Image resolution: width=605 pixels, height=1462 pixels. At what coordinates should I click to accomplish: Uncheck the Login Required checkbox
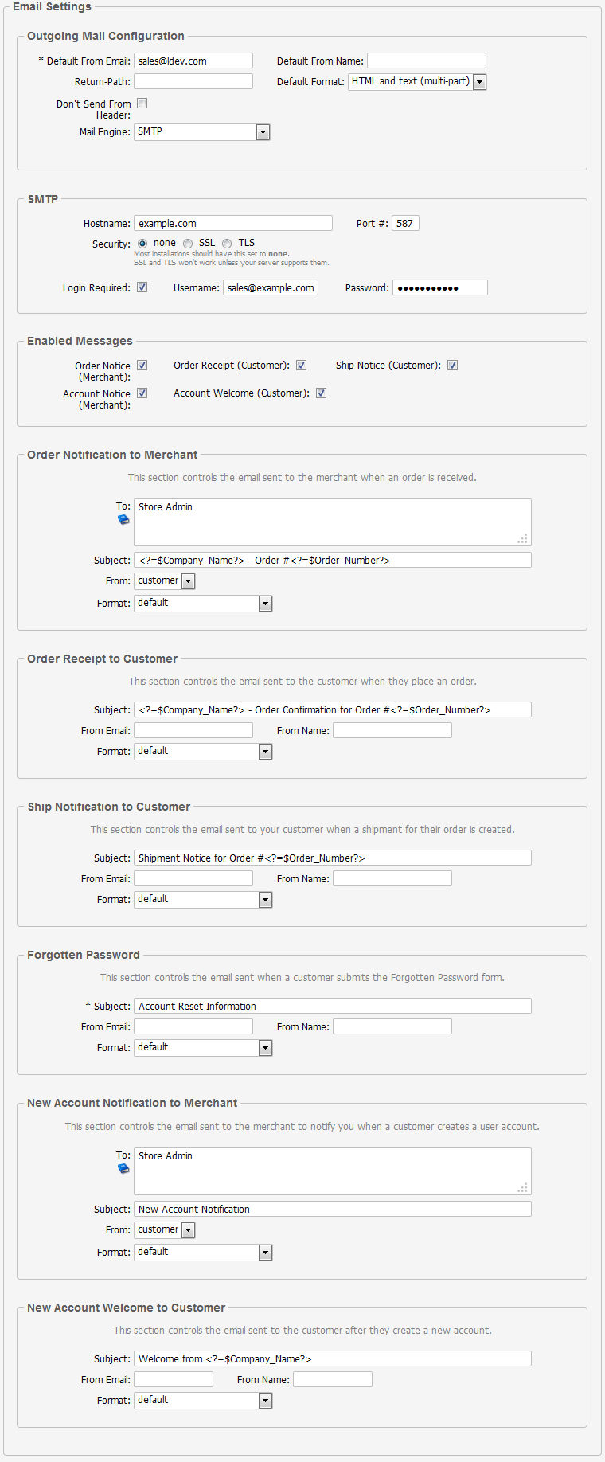(142, 287)
